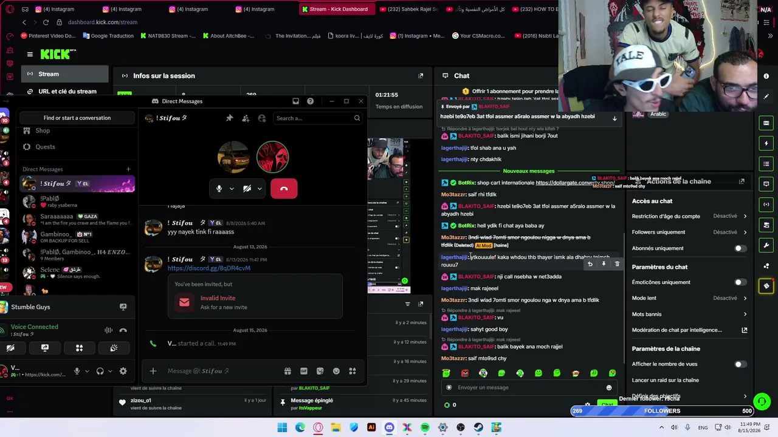Toggle Émoticônes uniquement switch
778x437 pixels.
[x=740, y=282]
